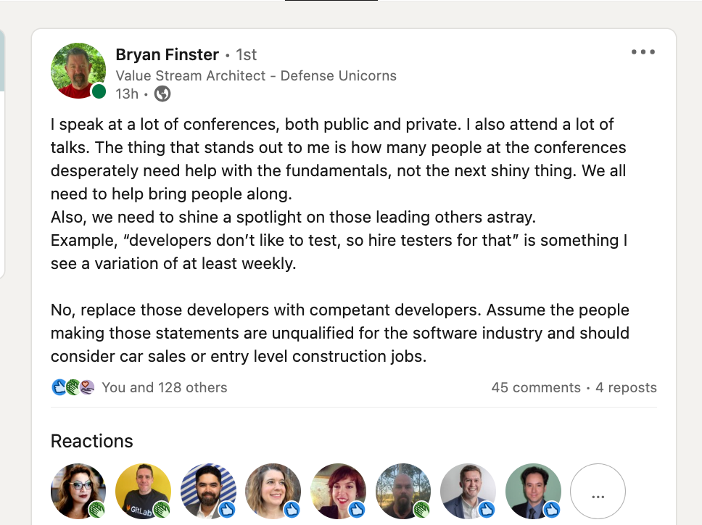View the 4 reposts
This screenshot has height=525, width=702.
[625, 388]
